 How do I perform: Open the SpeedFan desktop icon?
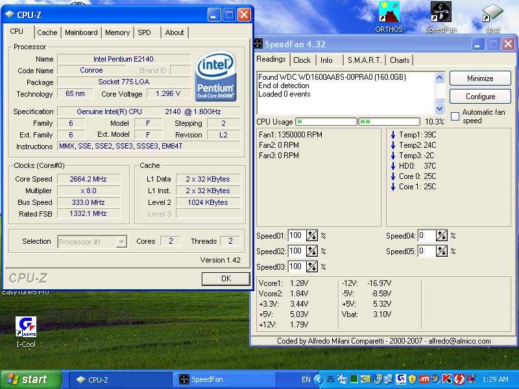(x=441, y=13)
